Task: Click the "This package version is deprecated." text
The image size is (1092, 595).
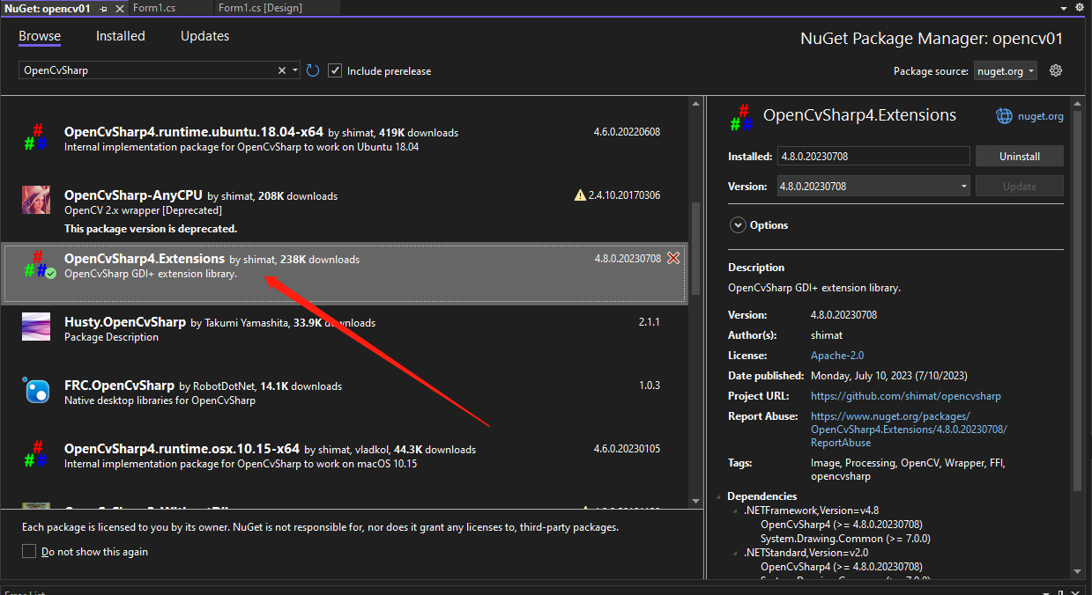Action: point(151,229)
